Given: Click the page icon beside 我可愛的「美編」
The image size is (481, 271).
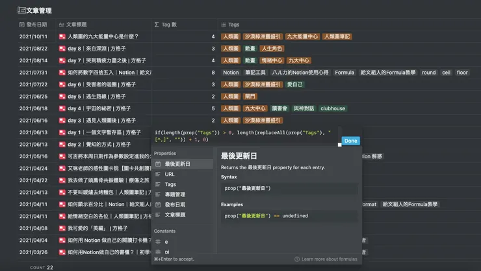Looking at the screenshot, I should 62,228.
